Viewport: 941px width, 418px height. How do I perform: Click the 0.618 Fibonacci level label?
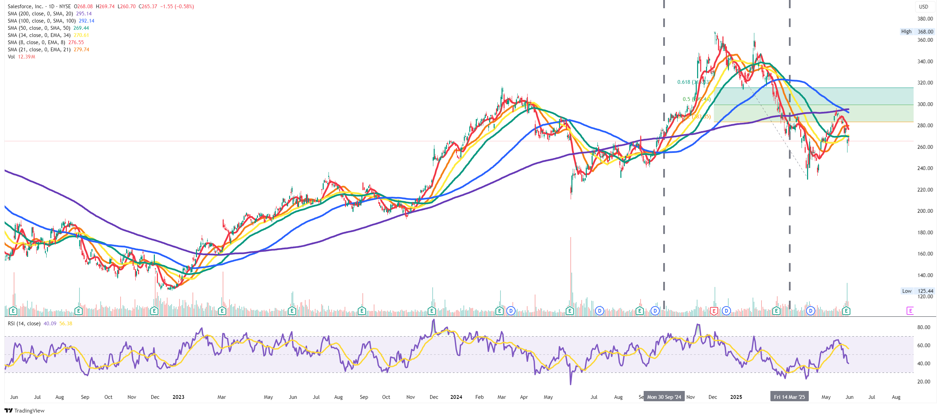point(684,82)
